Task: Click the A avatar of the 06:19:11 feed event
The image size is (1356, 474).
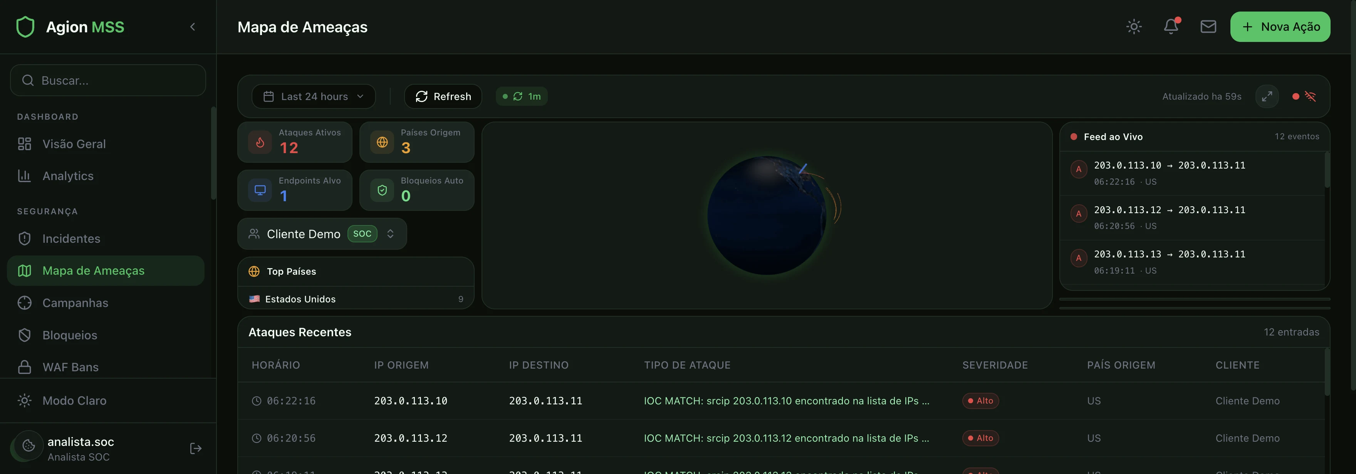Action: coord(1079,258)
